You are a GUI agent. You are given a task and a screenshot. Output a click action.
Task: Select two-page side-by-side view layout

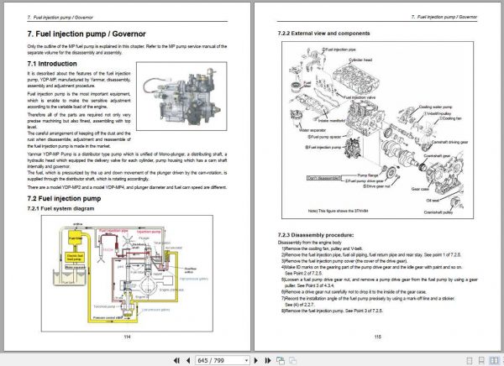click(x=494, y=360)
